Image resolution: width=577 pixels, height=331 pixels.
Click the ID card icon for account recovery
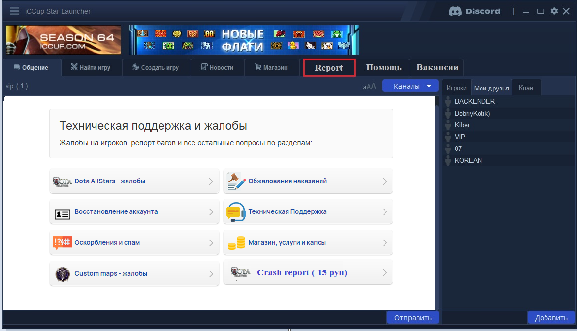point(62,214)
